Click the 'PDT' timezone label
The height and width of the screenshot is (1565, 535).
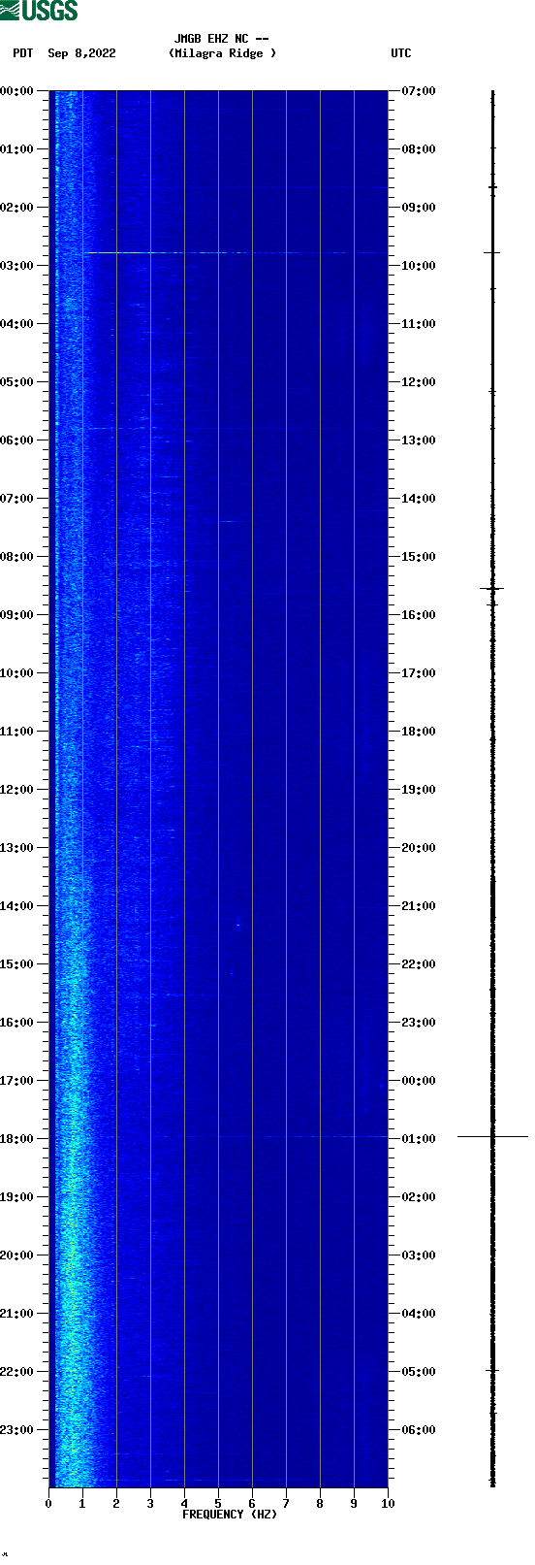tap(22, 53)
